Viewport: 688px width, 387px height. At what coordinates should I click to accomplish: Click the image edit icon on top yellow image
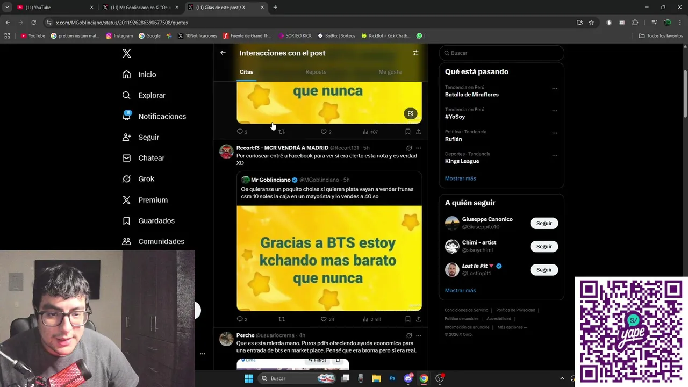[x=411, y=113]
